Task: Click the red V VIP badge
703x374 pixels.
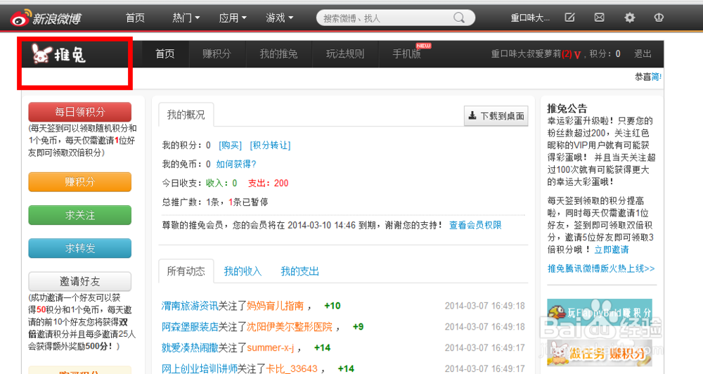Action: pos(577,55)
